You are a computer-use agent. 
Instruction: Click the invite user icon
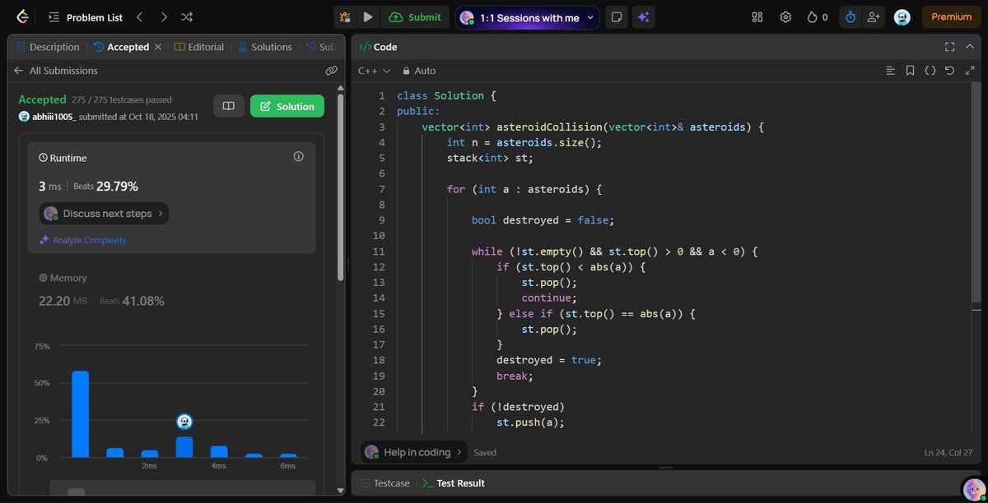pos(873,17)
